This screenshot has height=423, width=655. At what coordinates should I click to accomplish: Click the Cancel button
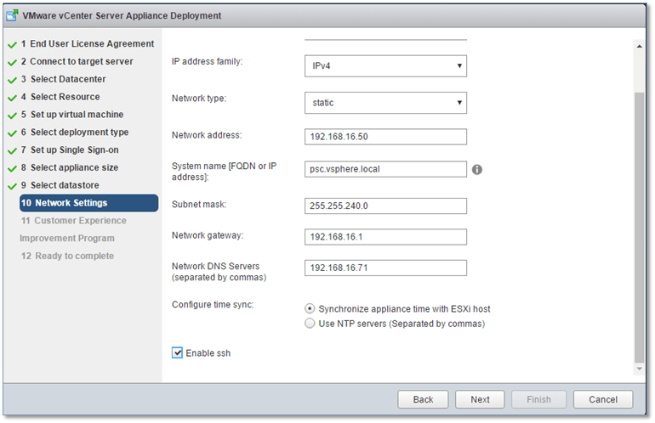coord(603,399)
